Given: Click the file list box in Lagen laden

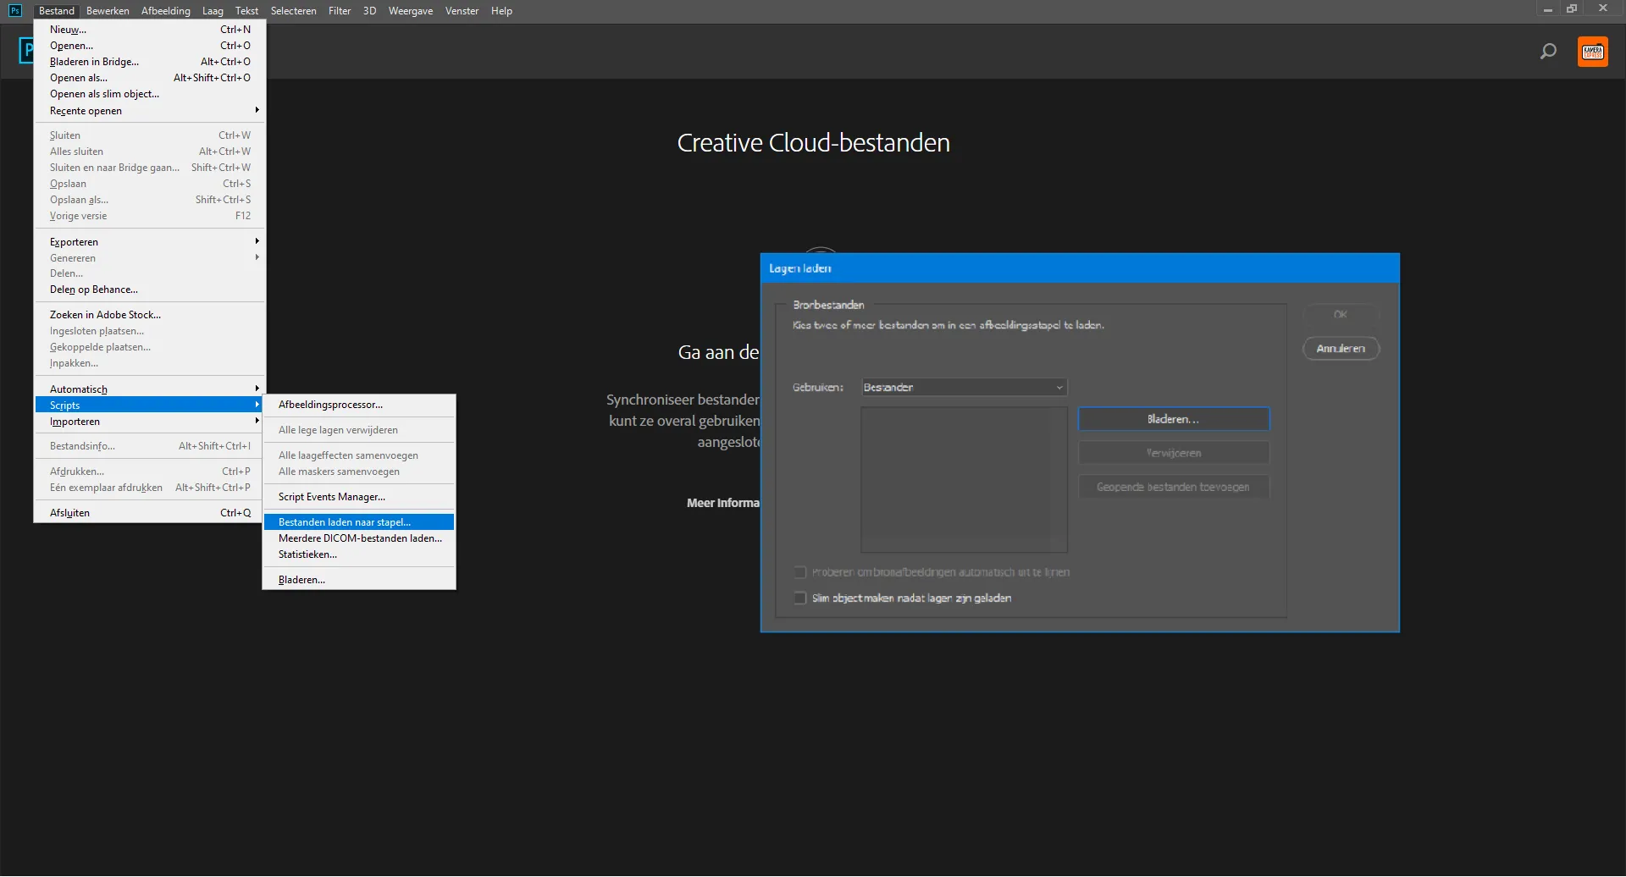Looking at the screenshot, I should (964, 480).
